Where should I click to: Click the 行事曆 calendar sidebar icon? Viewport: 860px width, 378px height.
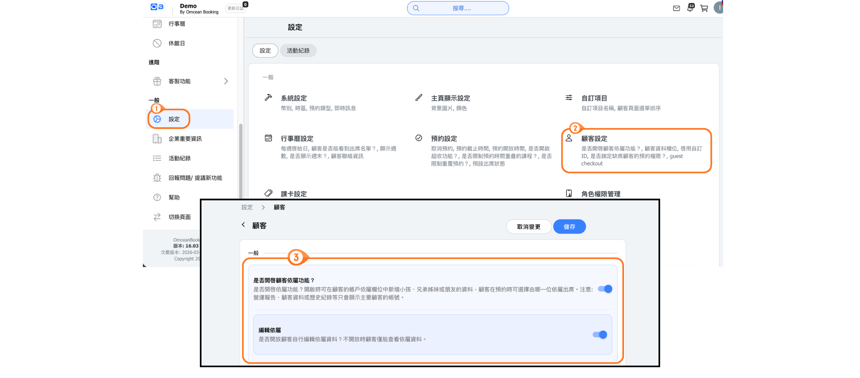[x=157, y=24]
